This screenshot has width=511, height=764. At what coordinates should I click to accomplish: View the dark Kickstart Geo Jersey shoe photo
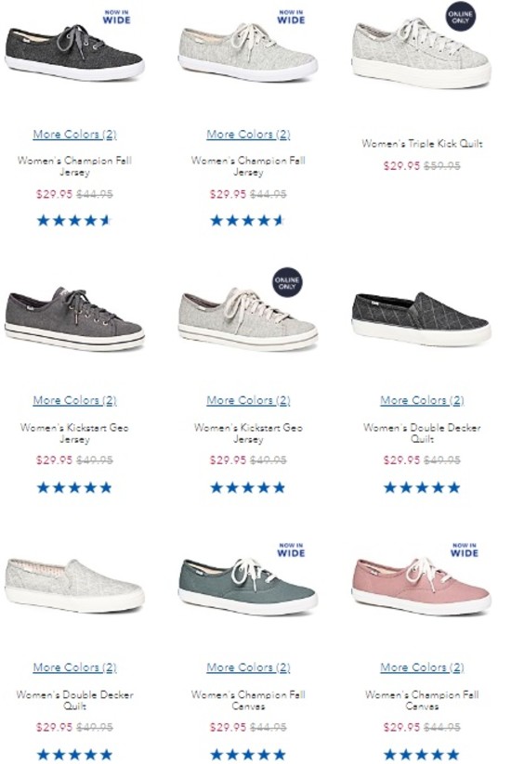tap(74, 318)
